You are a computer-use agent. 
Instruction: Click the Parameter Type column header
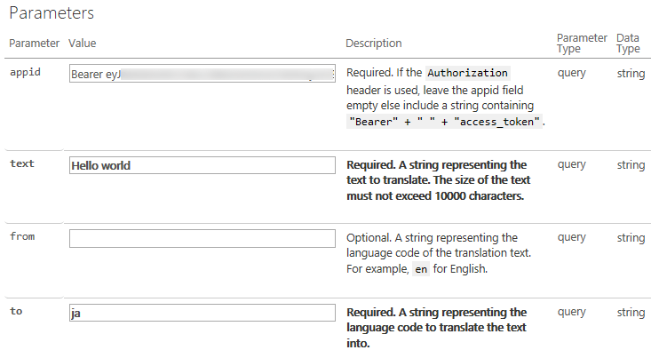[581, 44]
